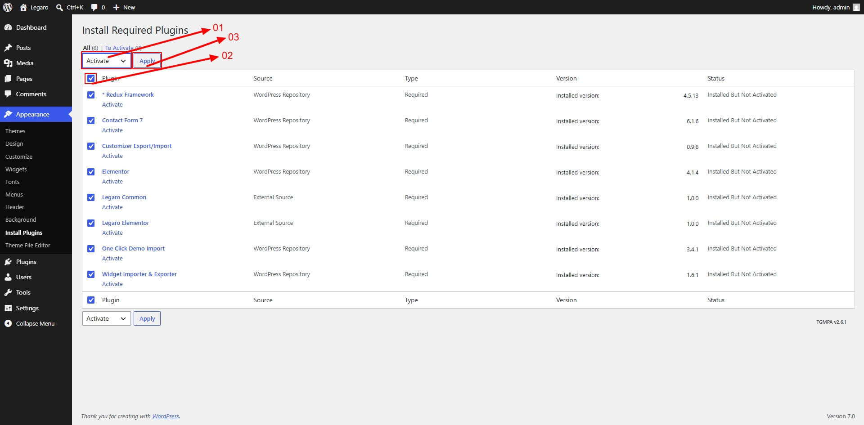Toggle select-all checkbox in table header
This screenshot has height=425, width=864.
tap(91, 78)
